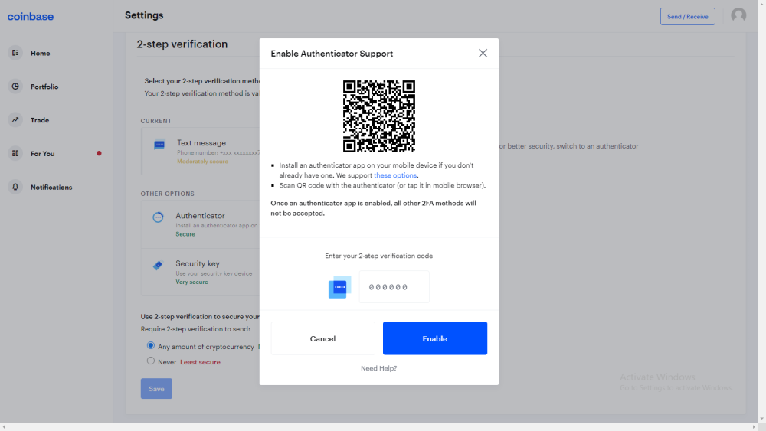Image resolution: width=766 pixels, height=431 pixels.
Task: Open Home via its sidebar icon
Action: point(15,53)
